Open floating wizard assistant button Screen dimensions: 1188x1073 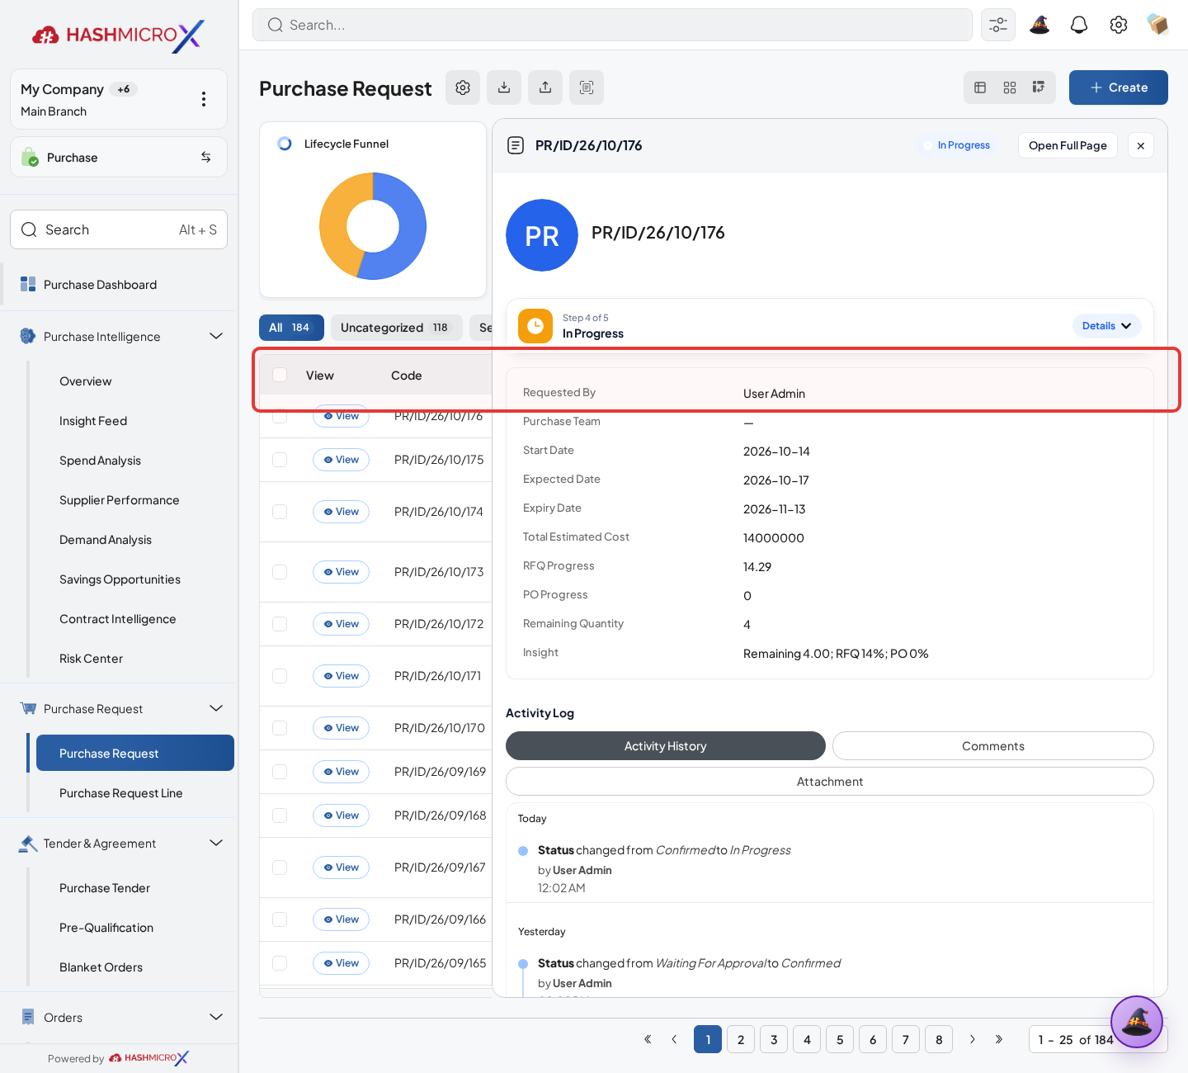(1137, 1022)
